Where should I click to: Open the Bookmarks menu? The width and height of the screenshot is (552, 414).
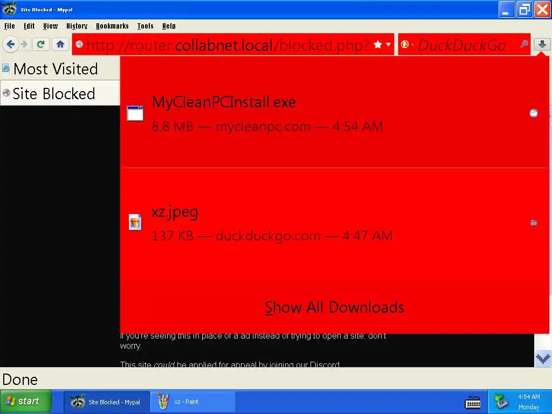click(112, 26)
